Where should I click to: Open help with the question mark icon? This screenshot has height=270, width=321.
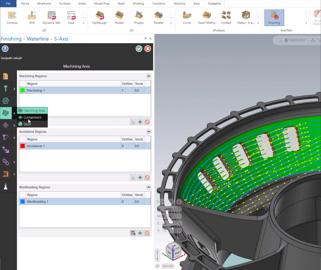pyautogui.click(x=5, y=49)
